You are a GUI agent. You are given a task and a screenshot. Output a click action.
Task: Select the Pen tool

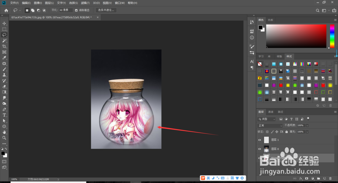point(4,109)
